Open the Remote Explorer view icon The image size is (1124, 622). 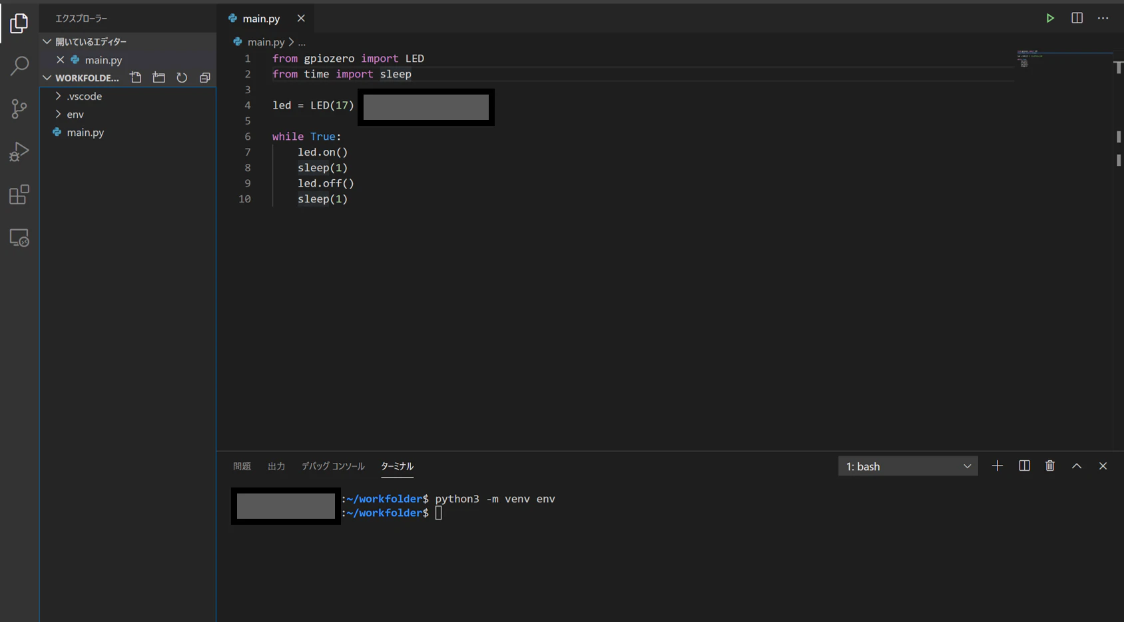point(19,238)
